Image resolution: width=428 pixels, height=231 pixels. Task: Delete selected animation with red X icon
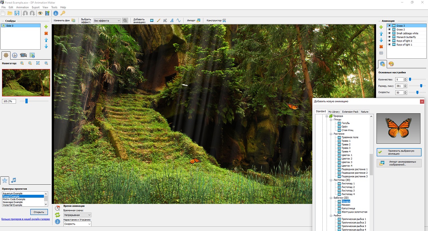[381, 47]
